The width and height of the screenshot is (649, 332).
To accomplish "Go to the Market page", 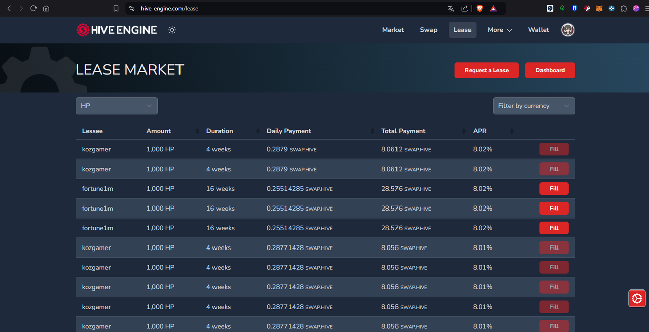I will pyautogui.click(x=393, y=30).
